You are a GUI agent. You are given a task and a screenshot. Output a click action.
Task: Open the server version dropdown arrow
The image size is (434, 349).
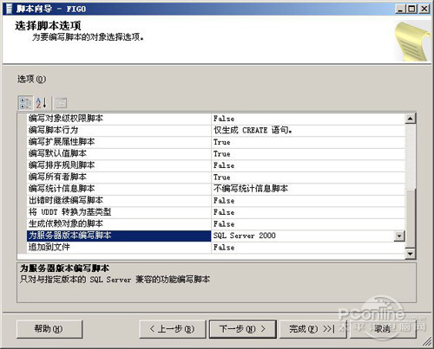[x=399, y=236]
